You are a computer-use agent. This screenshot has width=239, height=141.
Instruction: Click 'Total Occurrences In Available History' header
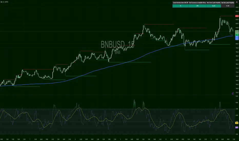(197, 3)
